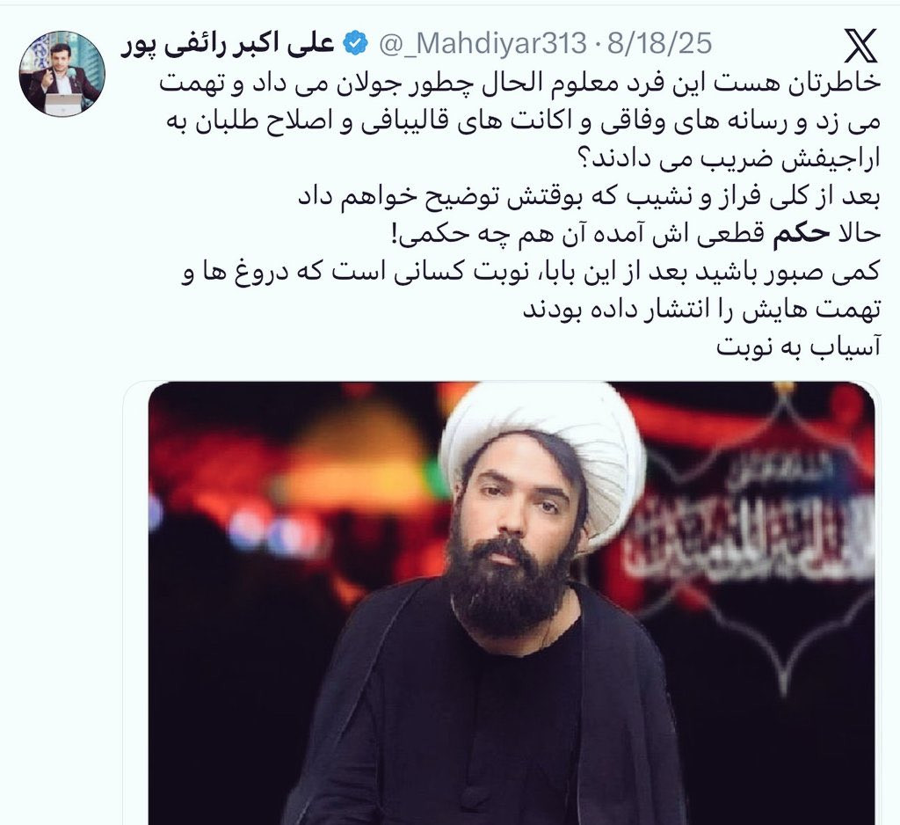Viewport: 900px width, 825px height.
Task: Open the attached photo of the cleric
Action: point(512,603)
